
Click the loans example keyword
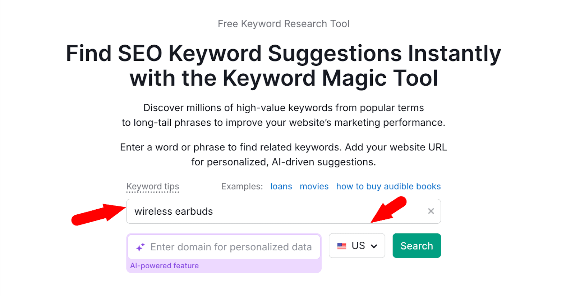coord(281,186)
